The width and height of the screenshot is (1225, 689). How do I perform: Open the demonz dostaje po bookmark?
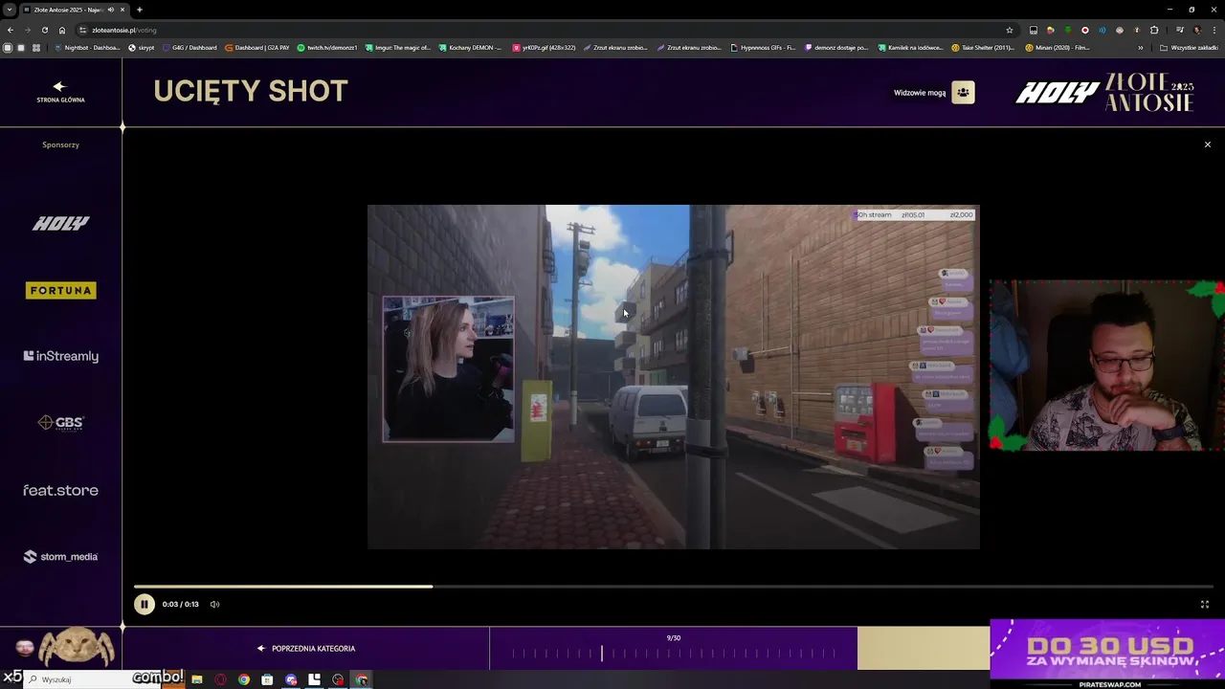(836, 48)
